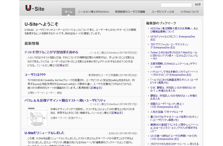Click date text お知らせ（2011年3月16日）
Viewport: 223px width, 146px height.
[122, 133]
